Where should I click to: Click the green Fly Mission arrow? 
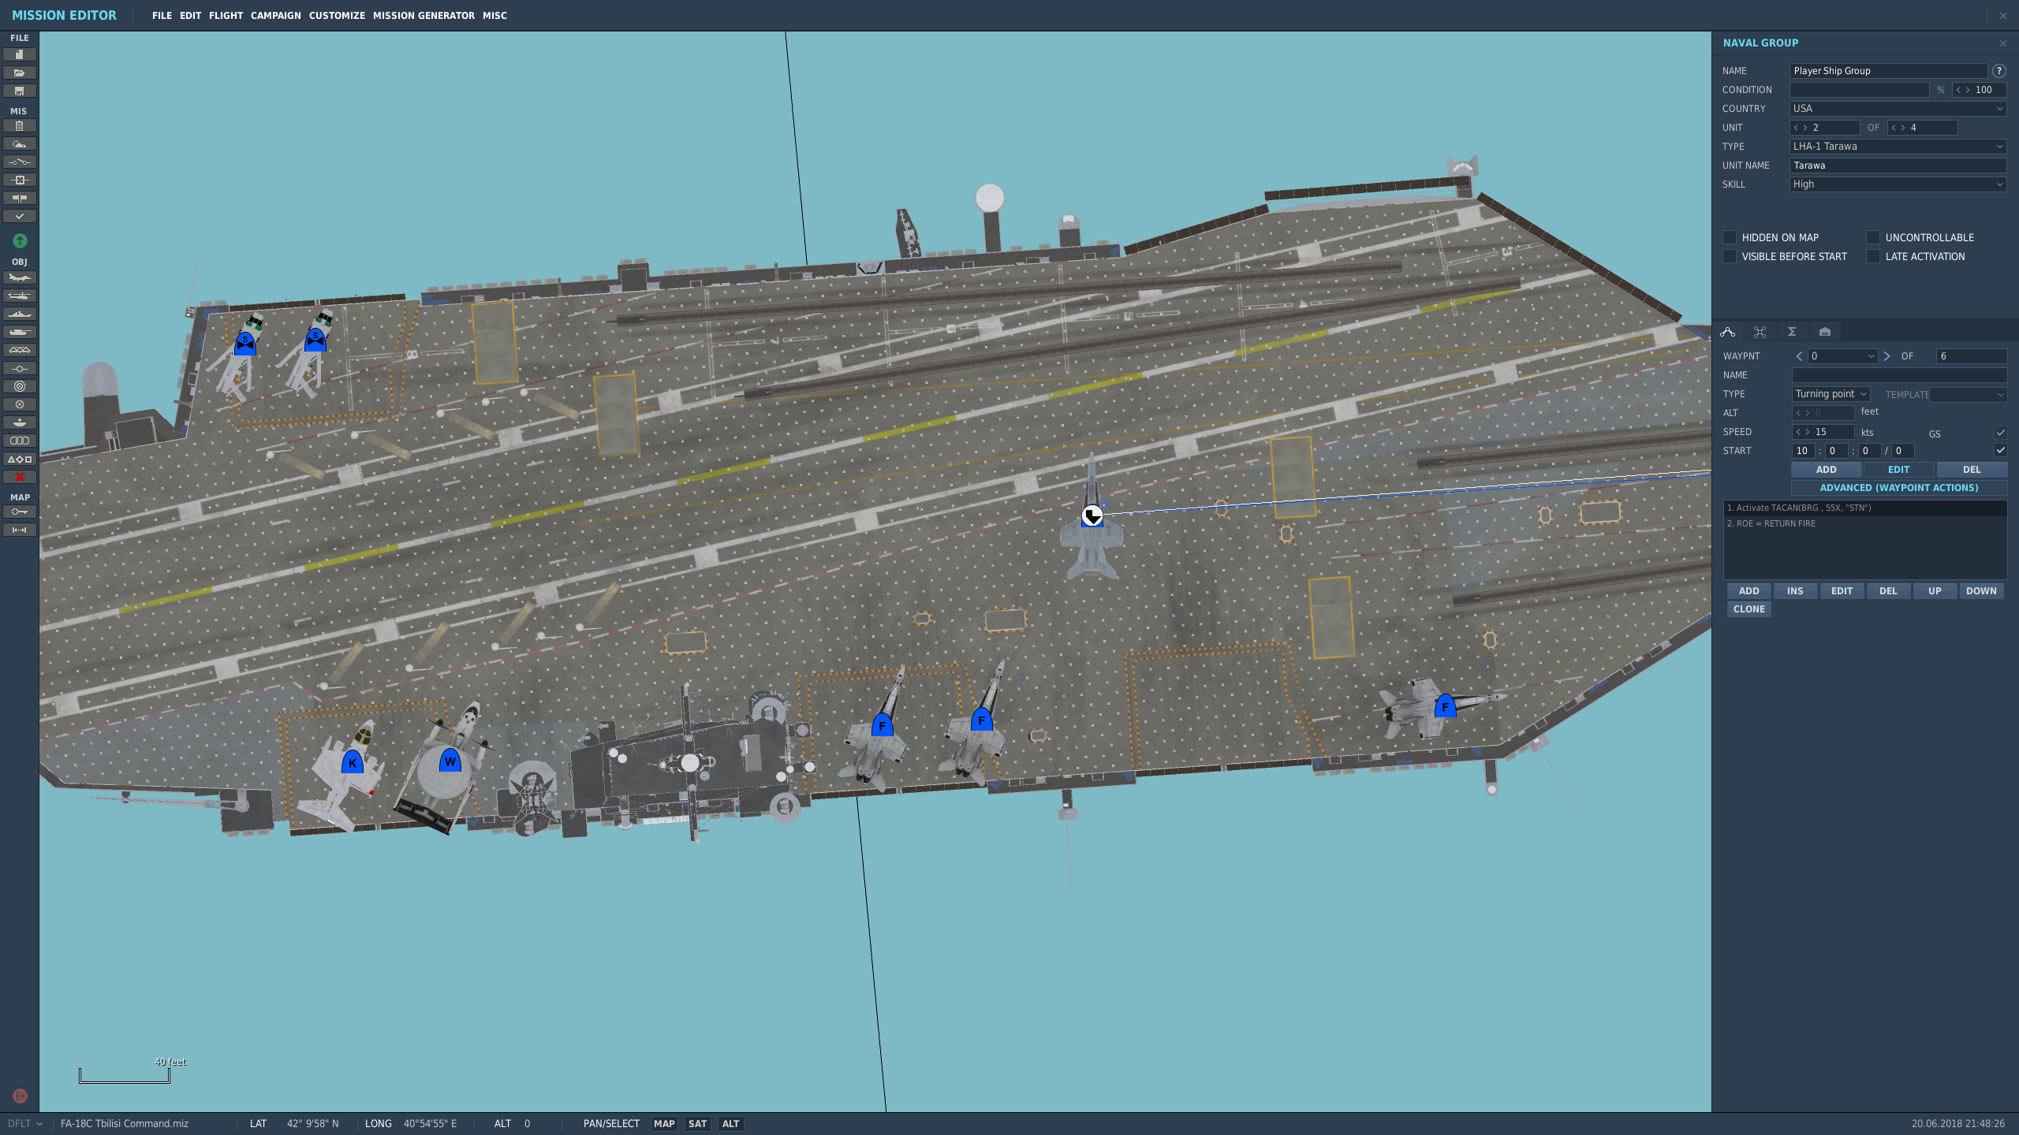pyautogui.click(x=20, y=241)
